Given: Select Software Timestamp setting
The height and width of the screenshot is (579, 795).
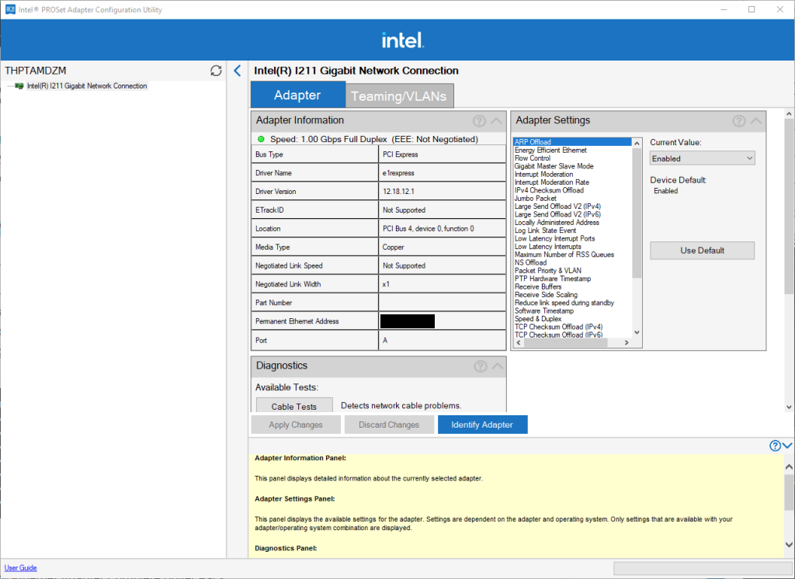Looking at the screenshot, I should click(544, 310).
